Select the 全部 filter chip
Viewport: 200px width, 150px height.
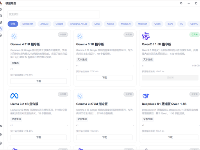[13, 24]
